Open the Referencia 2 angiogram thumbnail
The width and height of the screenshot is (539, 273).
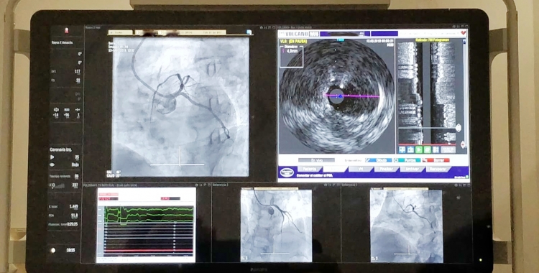[x=276, y=225]
